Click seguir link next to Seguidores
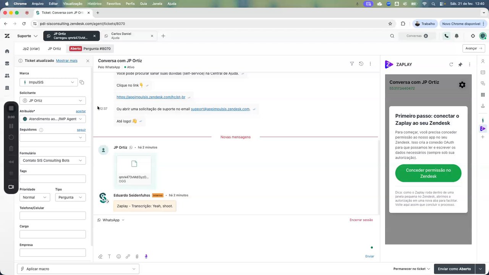 tap(81, 129)
